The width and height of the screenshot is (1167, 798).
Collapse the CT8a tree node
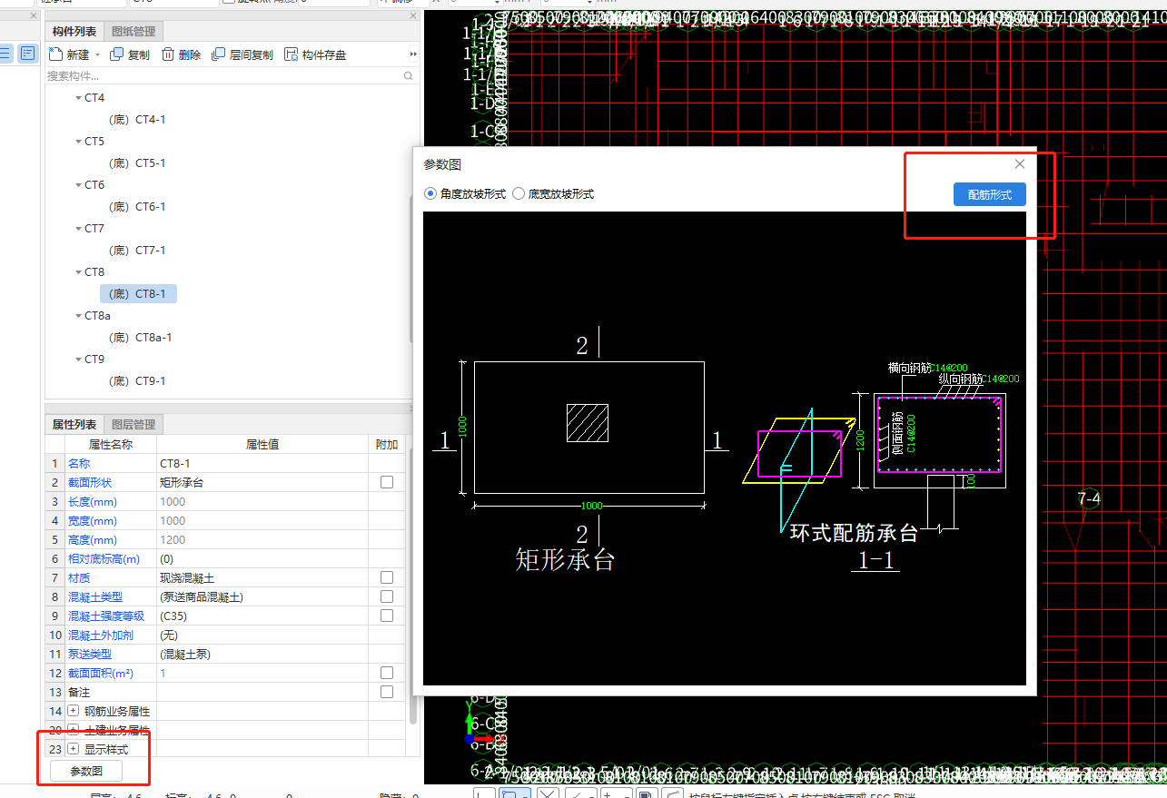(x=78, y=316)
